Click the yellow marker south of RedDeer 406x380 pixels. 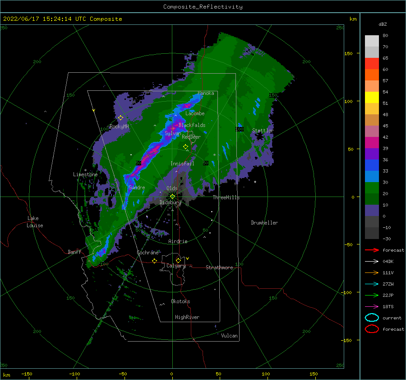point(185,147)
